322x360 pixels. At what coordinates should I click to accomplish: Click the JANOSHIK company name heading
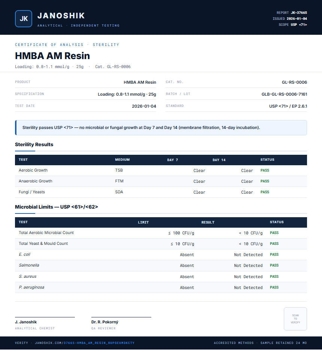pyautogui.click(x=61, y=16)
